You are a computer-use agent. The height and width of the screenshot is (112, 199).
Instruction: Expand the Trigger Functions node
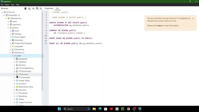(x=14, y=102)
